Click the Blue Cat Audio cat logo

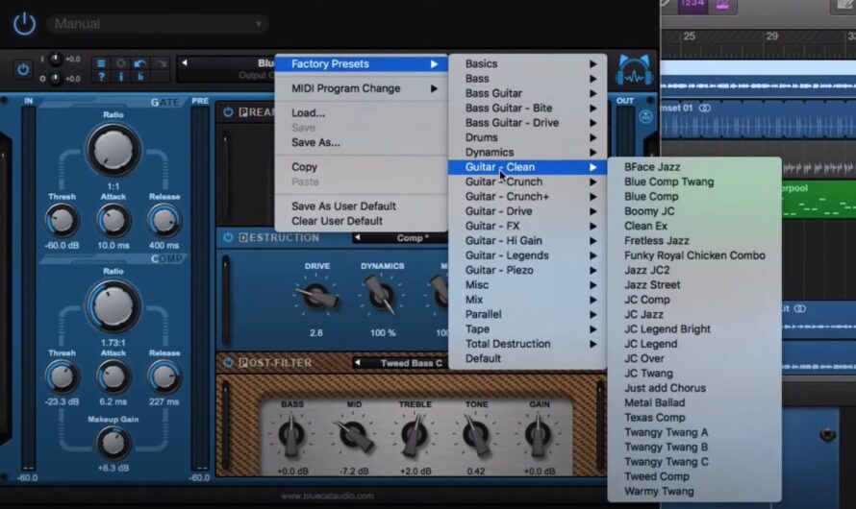pos(634,71)
